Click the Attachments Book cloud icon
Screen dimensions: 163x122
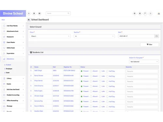pos(4,31)
